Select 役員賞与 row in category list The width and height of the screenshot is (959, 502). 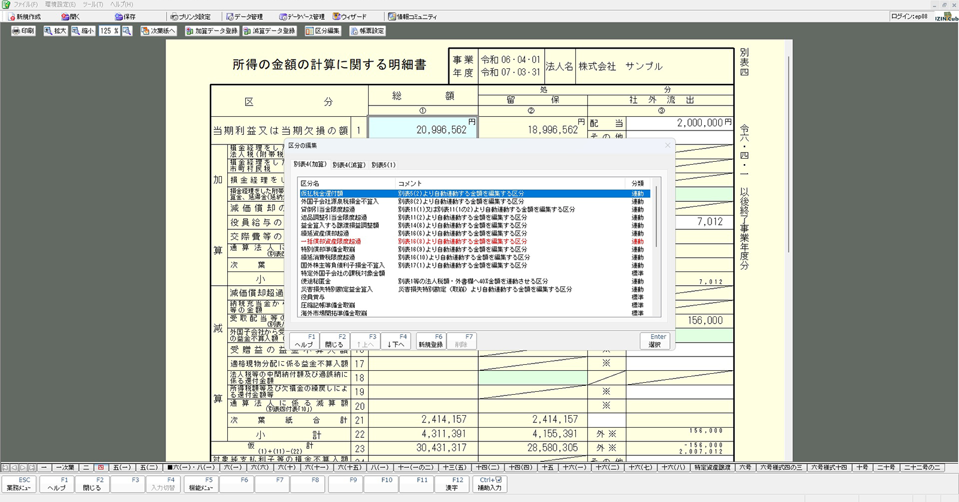click(x=313, y=297)
